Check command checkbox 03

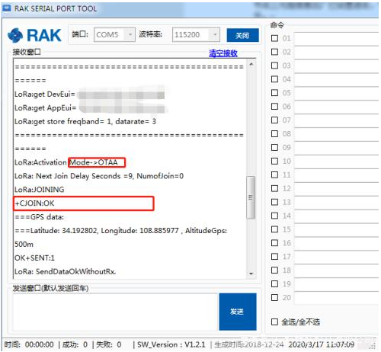pyautogui.click(x=274, y=66)
